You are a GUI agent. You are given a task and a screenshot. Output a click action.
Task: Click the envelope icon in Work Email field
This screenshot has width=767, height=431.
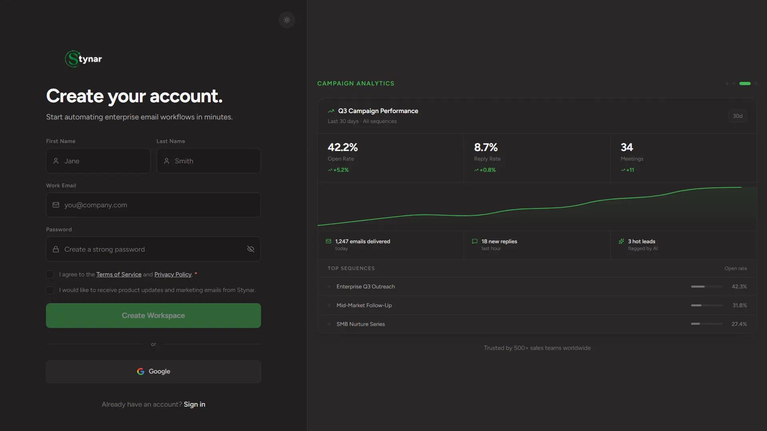56,205
